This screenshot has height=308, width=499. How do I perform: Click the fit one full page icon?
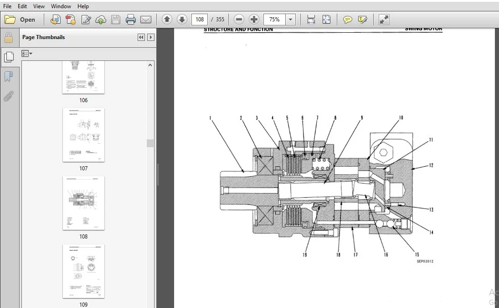coord(326,20)
